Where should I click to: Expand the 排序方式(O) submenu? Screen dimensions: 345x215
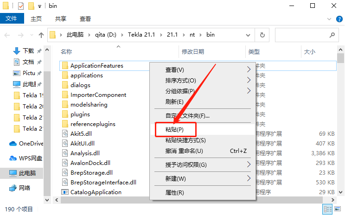click(203, 81)
